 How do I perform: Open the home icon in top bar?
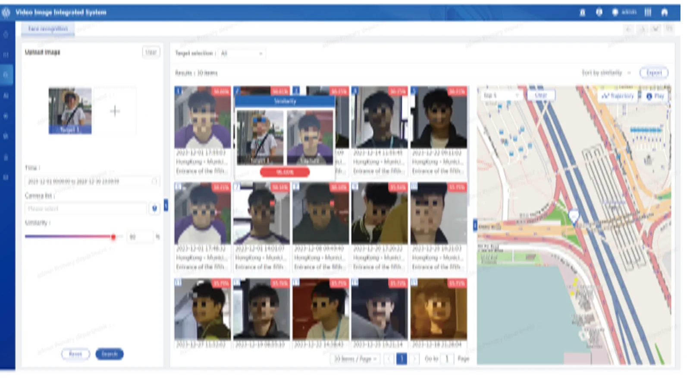664,12
